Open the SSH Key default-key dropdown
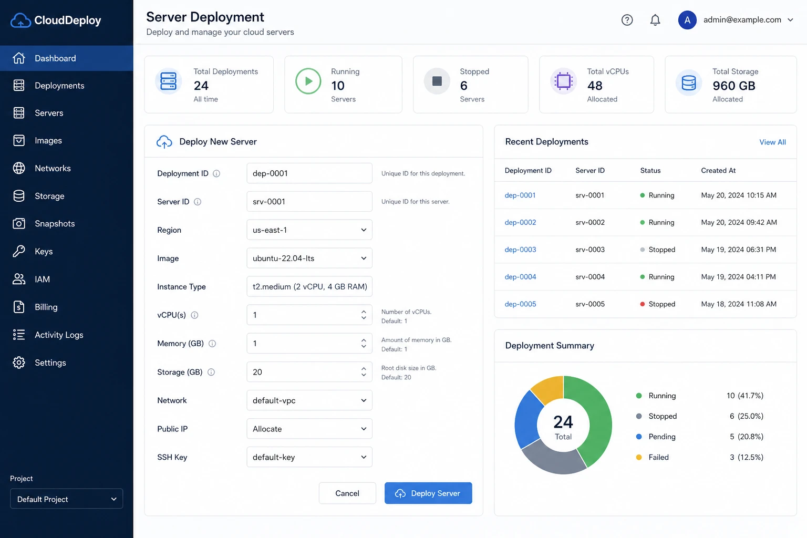 (x=309, y=457)
